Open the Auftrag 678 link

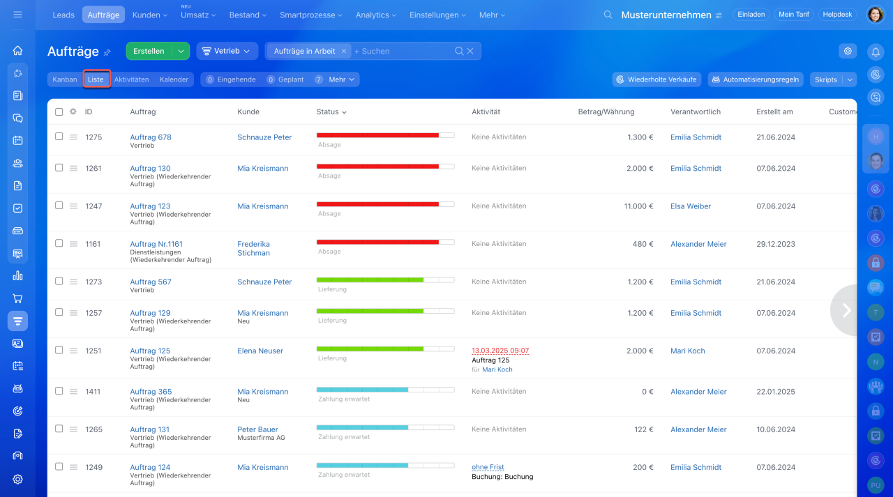click(151, 137)
